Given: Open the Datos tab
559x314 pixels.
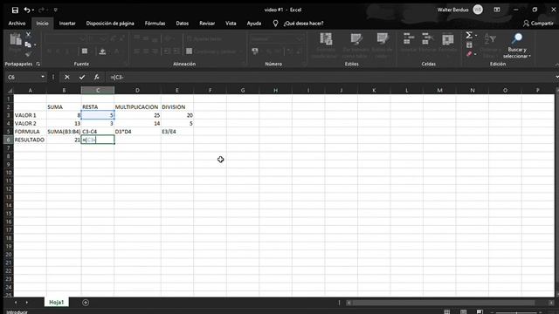Looking at the screenshot, I should tap(183, 24).
